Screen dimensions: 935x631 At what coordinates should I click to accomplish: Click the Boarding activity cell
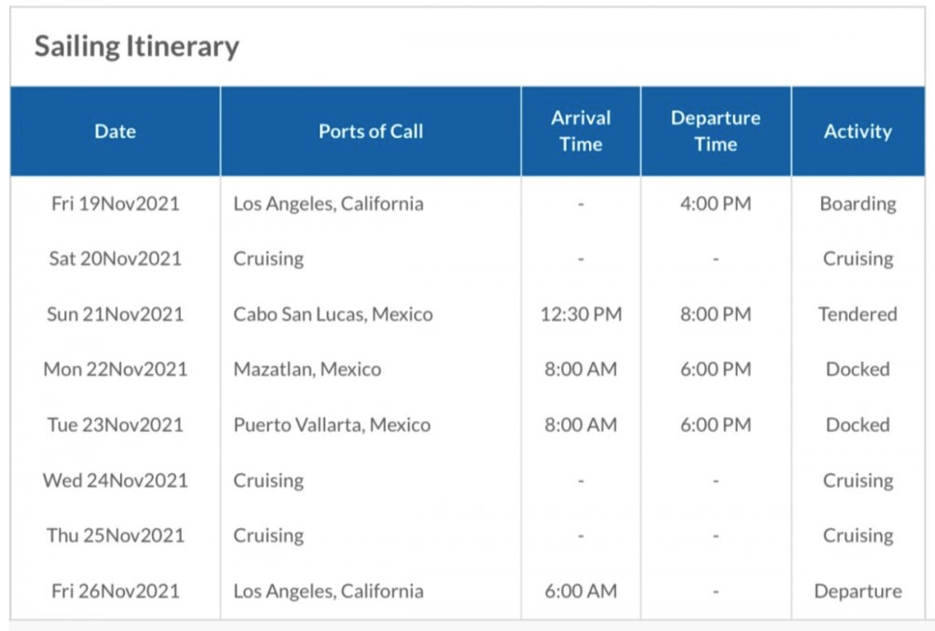click(x=858, y=204)
